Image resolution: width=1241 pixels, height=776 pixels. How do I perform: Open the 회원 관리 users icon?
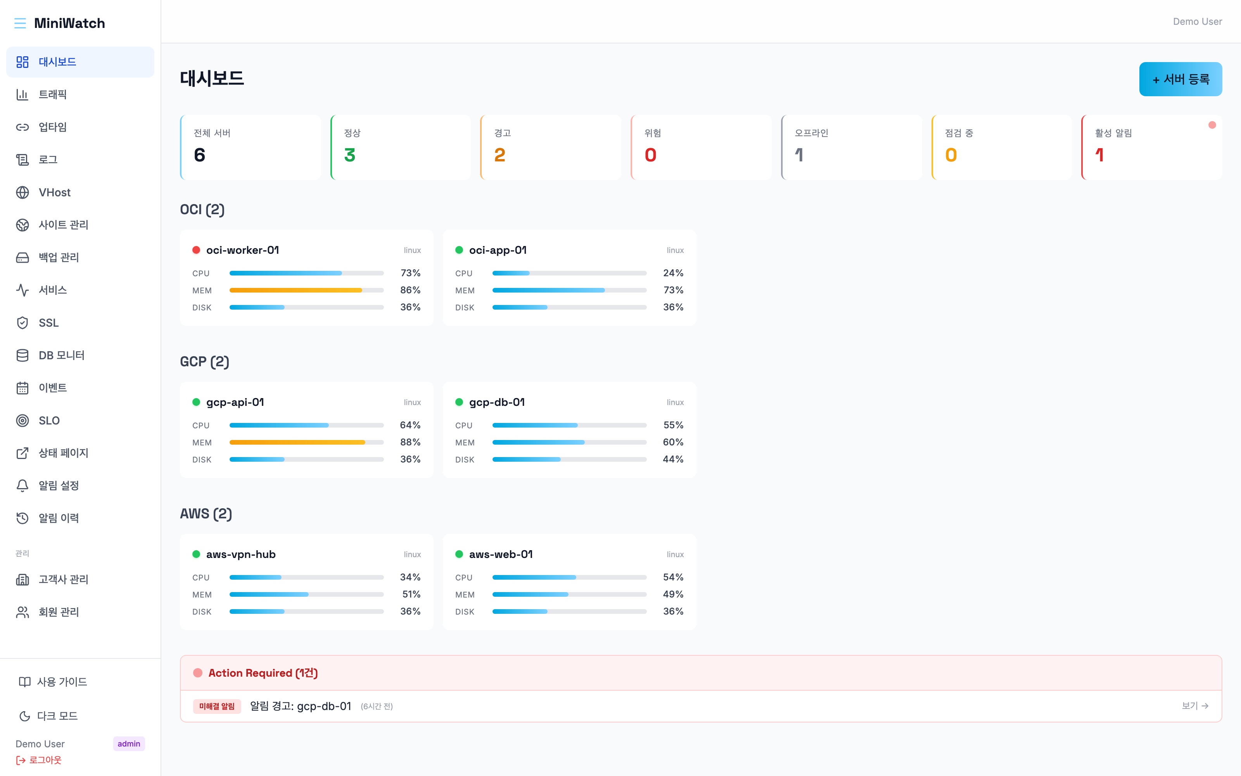click(x=22, y=612)
